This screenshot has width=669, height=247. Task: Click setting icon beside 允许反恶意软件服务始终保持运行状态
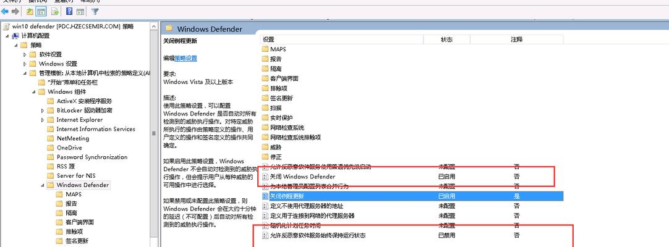[265, 235]
